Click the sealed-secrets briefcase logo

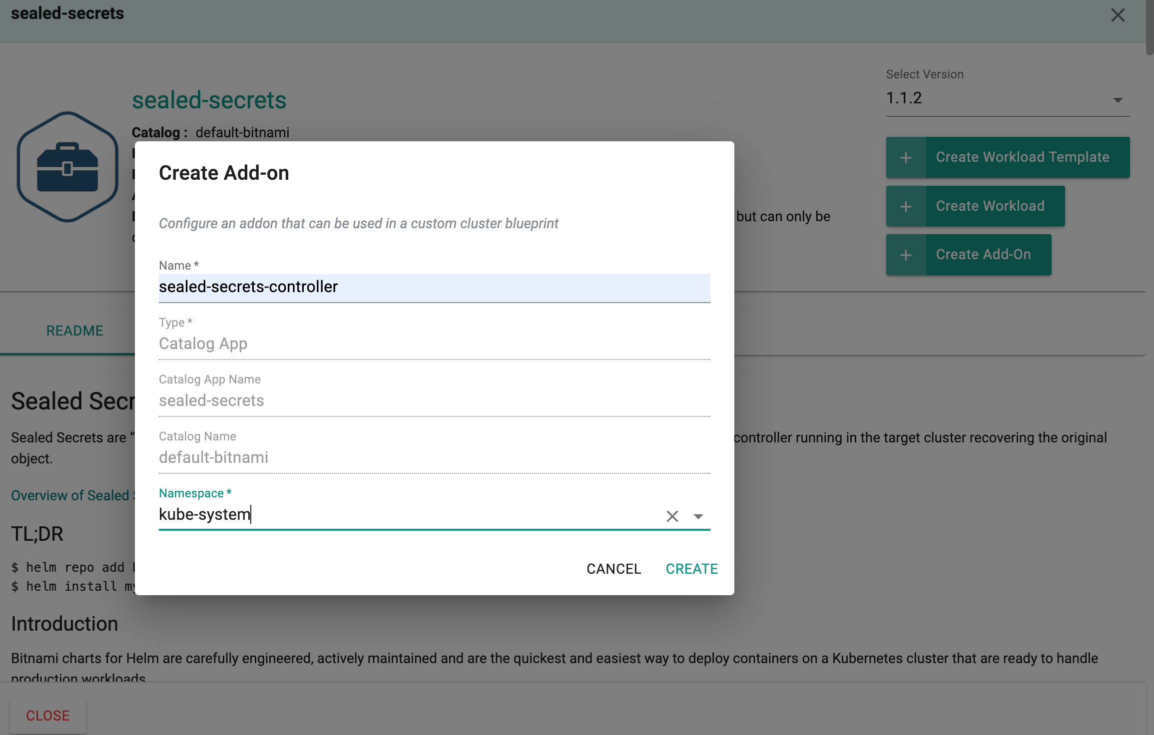[x=67, y=167]
